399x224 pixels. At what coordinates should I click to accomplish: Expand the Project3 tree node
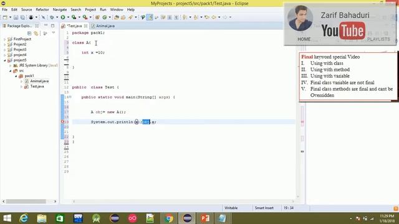(x=4, y=50)
